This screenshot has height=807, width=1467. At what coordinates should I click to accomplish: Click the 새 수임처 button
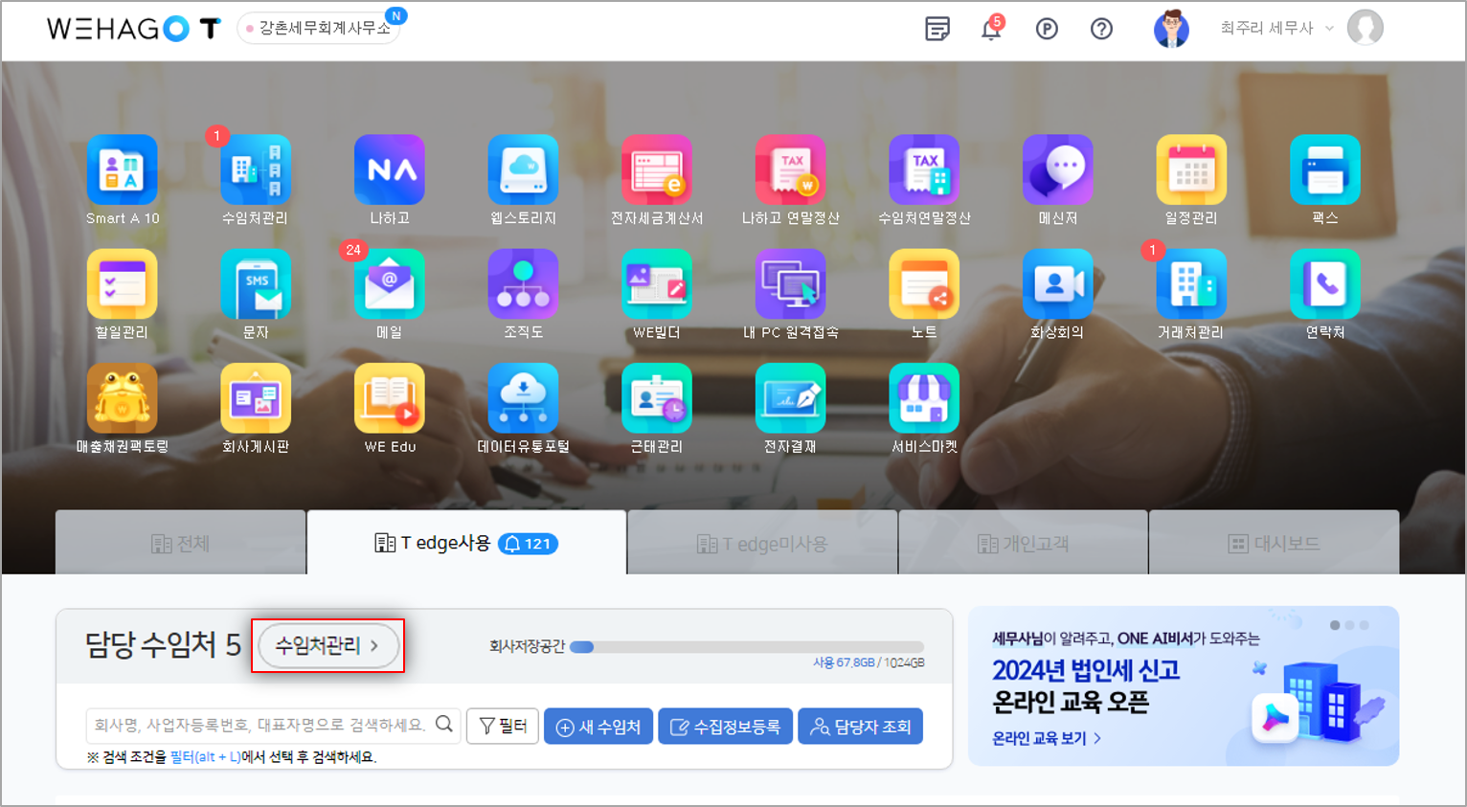point(598,726)
